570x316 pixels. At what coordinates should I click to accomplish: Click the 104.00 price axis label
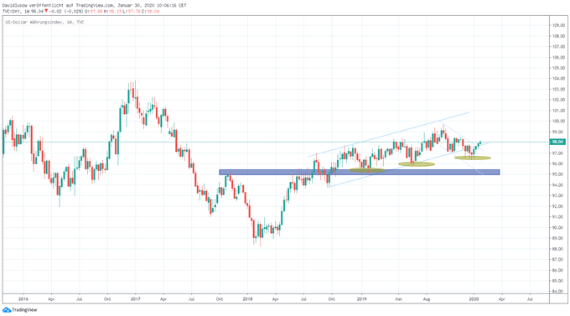(x=558, y=79)
